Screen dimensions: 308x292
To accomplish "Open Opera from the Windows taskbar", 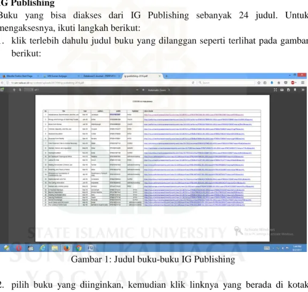I will tap(19, 248).
